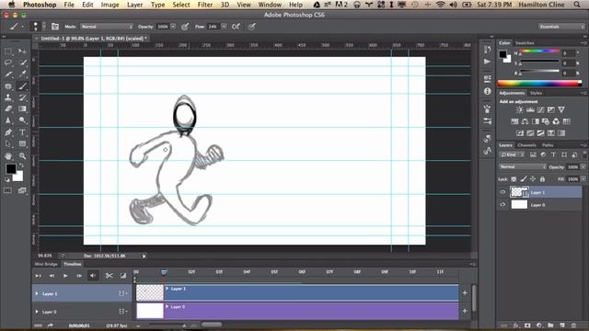Add media to Layer 1 track

coord(465,292)
